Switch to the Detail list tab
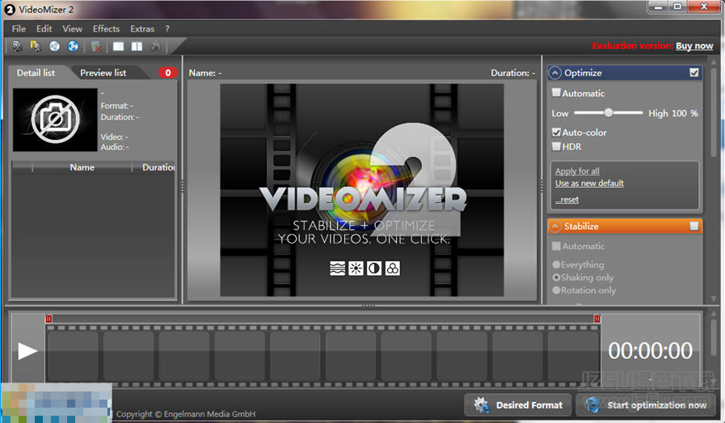The width and height of the screenshot is (725, 423). coord(36,73)
